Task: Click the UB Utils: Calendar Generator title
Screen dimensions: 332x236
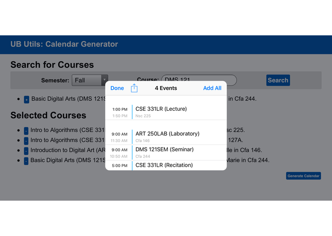Action: tap(64, 44)
